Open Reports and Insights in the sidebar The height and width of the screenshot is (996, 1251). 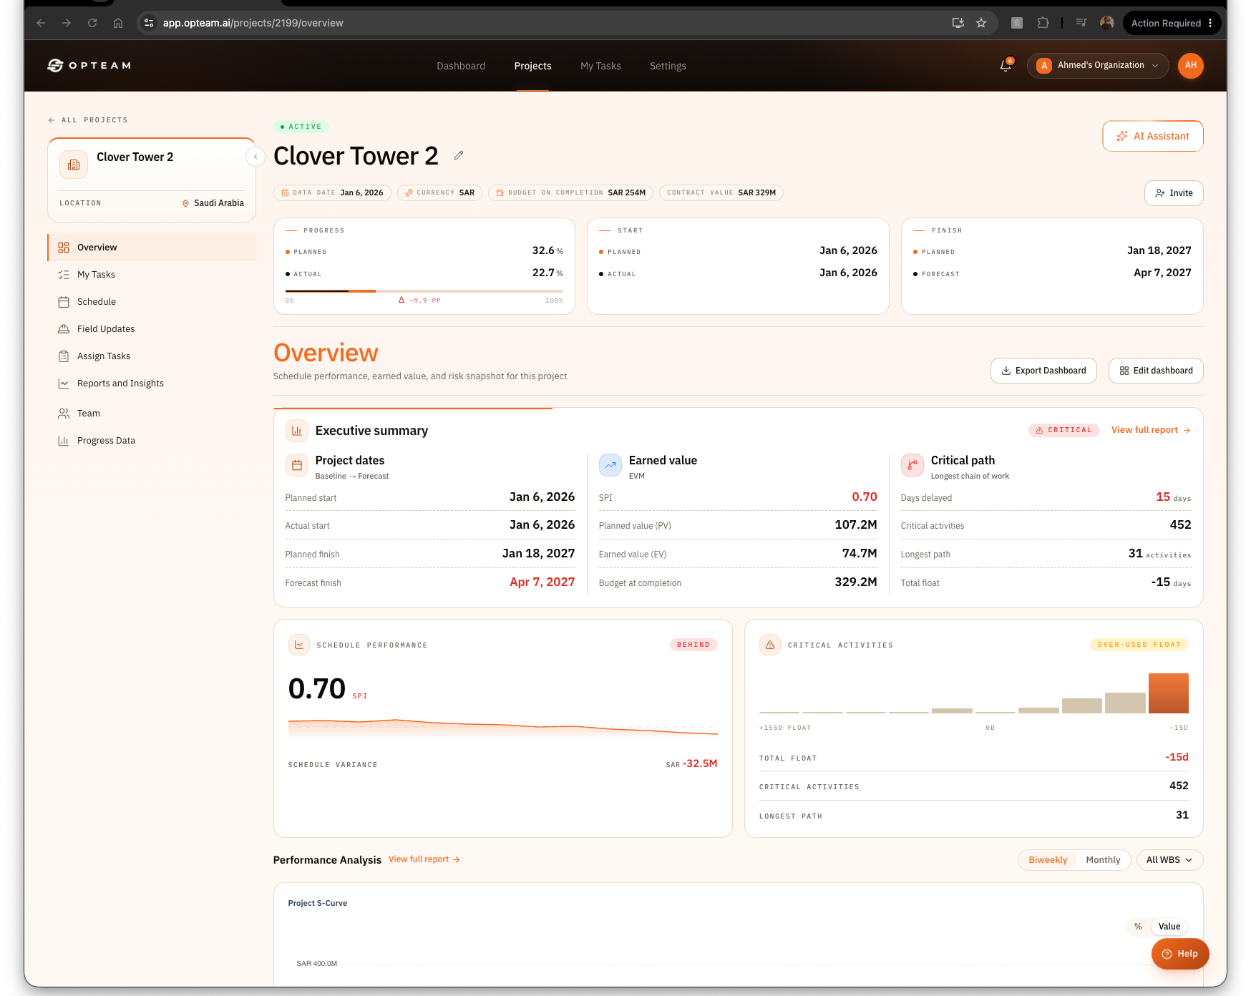click(152, 384)
